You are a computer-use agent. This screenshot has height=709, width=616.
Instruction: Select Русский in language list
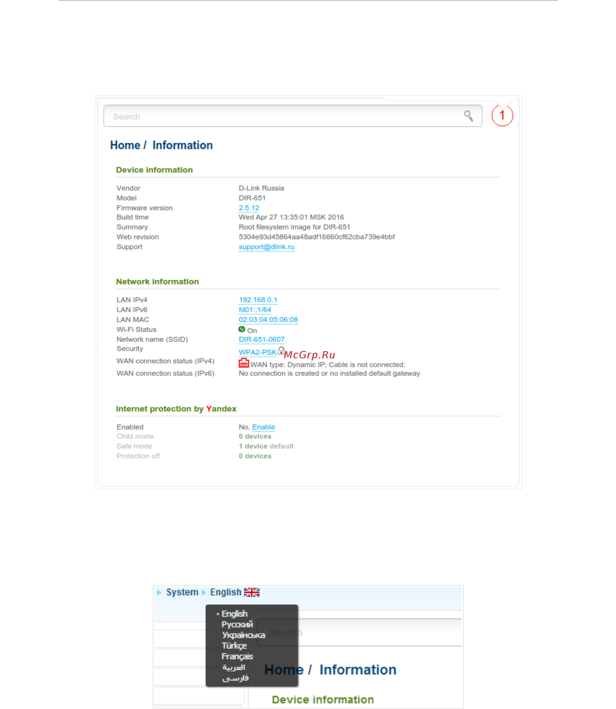click(237, 624)
